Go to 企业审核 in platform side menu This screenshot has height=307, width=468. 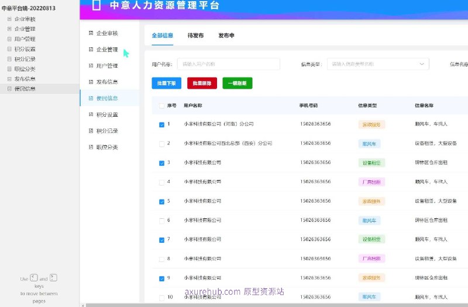pos(107,33)
